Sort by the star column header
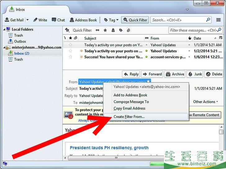226x169 pixels. (70, 38)
